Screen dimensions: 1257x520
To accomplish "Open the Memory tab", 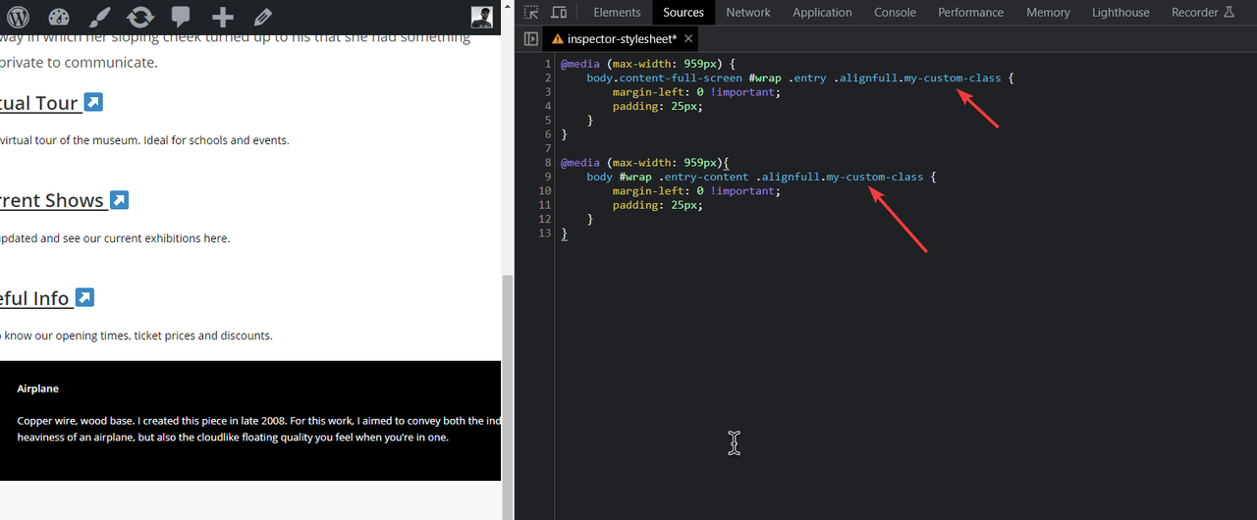I will [1048, 13].
